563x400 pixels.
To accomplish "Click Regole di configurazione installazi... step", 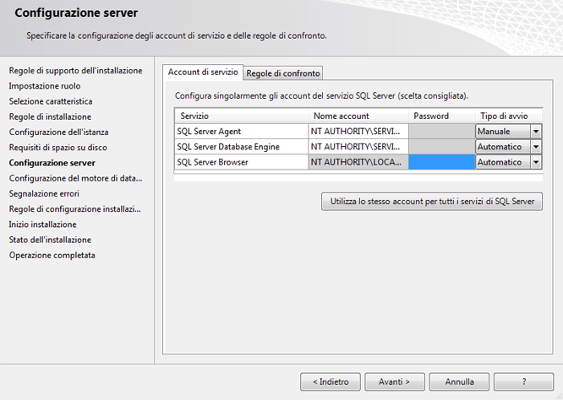I will coord(75,209).
